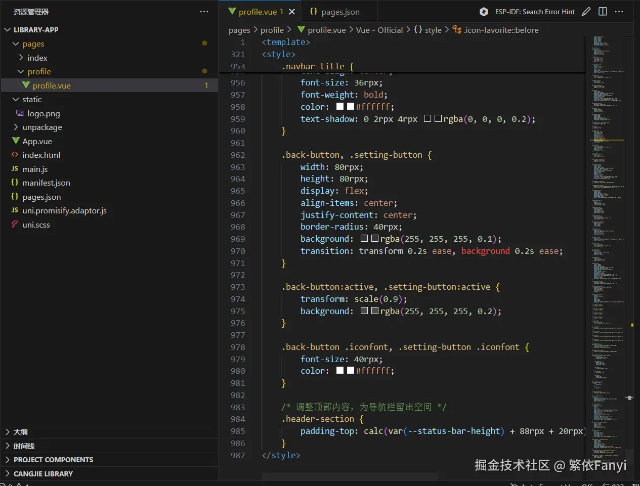Screen dimensions: 640x486
Task: Click ESP-IDF: Search Error Hint
Action: tap(535, 12)
